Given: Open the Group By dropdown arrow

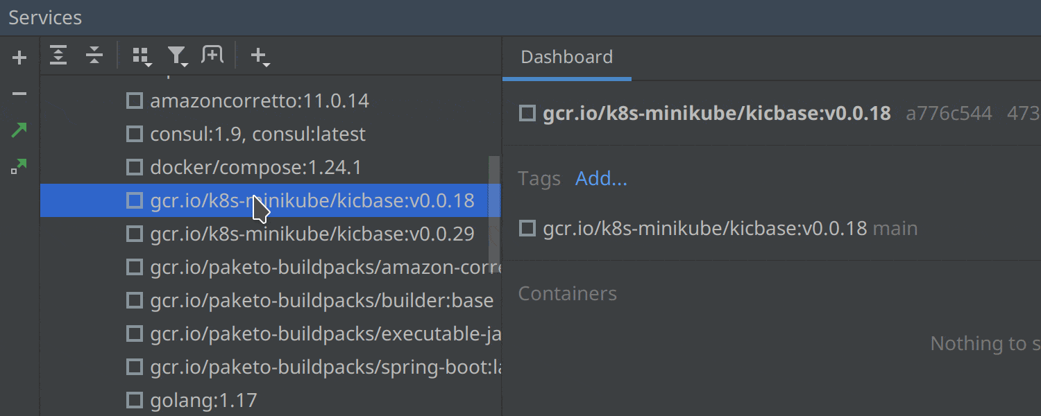Looking at the screenshot, I should tap(148, 64).
